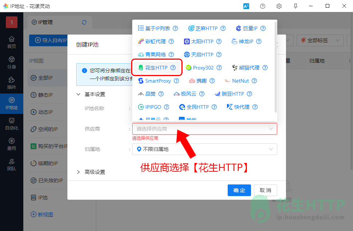The image size is (353, 231).
Task: Click help icon next to 熊猫代理
Action: point(265,68)
